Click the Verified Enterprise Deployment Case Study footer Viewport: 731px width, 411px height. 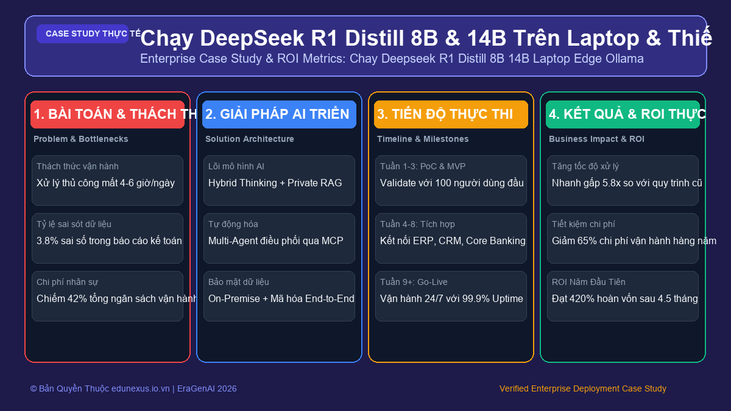[583, 388]
